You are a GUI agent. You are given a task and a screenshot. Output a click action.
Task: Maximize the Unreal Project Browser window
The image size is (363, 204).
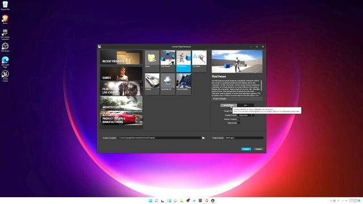point(257,46)
